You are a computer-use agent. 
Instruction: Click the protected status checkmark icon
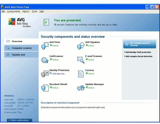point(46,22)
